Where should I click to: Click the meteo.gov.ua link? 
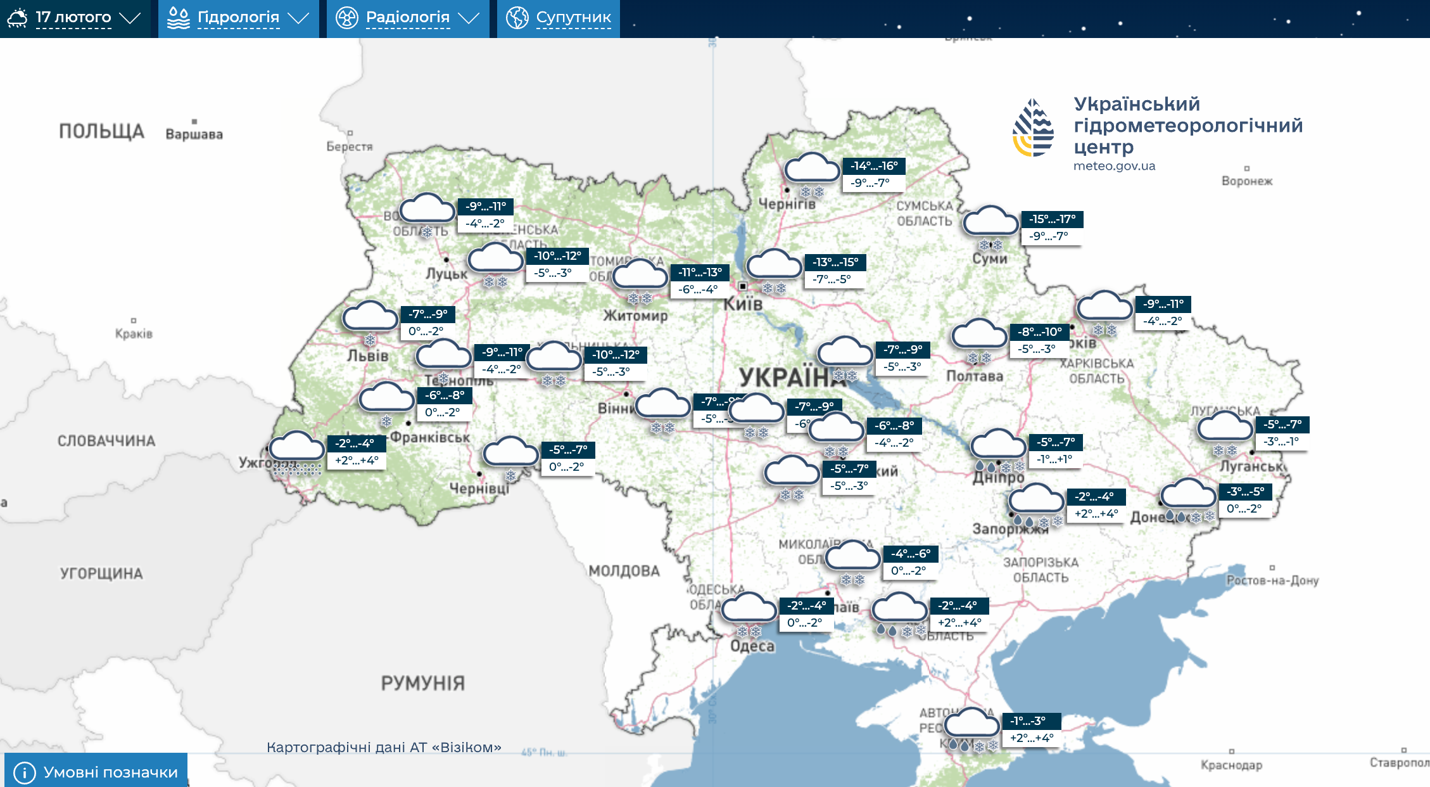coord(1114,166)
